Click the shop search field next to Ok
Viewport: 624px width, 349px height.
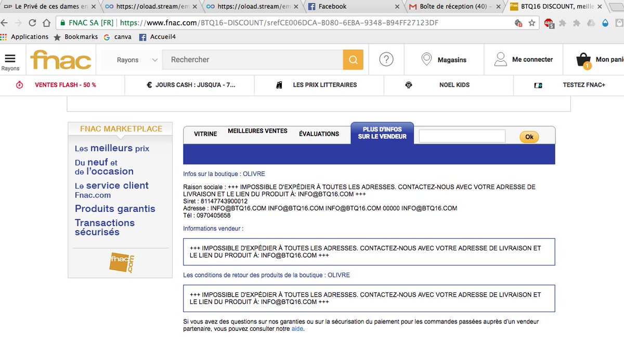[x=462, y=136]
